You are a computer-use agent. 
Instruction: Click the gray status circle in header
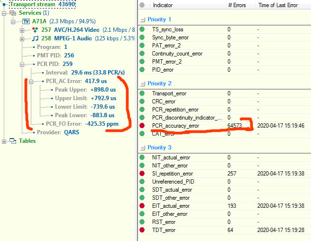point(142,5)
